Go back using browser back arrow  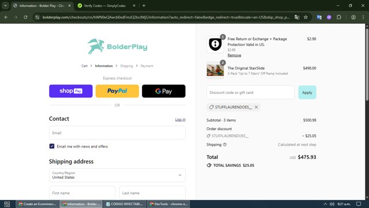pos(6,17)
